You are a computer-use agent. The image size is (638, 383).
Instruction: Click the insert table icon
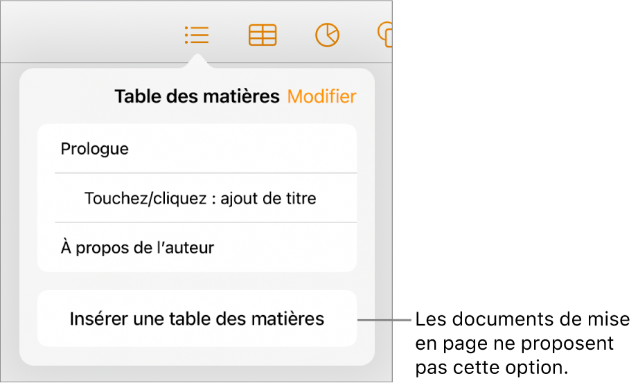click(263, 35)
